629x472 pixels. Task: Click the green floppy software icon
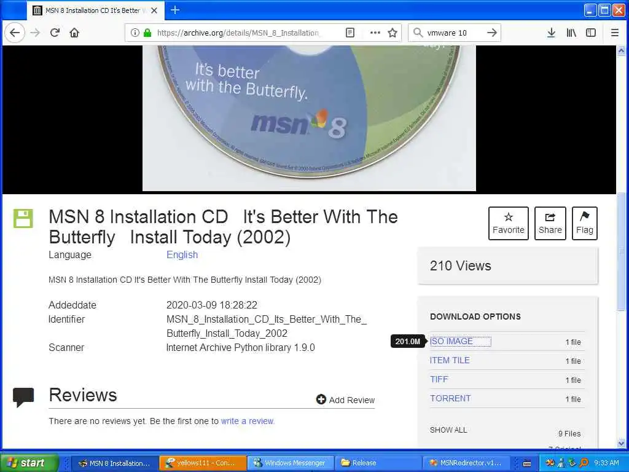pyautogui.click(x=23, y=218)
